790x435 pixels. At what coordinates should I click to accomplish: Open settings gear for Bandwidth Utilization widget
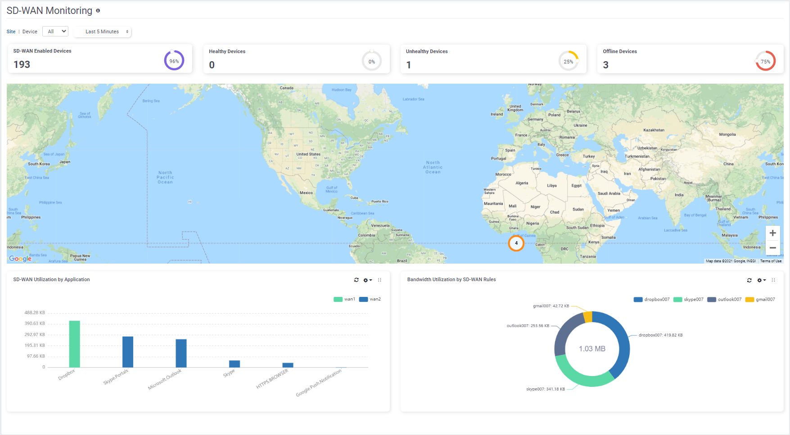click(x=761, y=280)
